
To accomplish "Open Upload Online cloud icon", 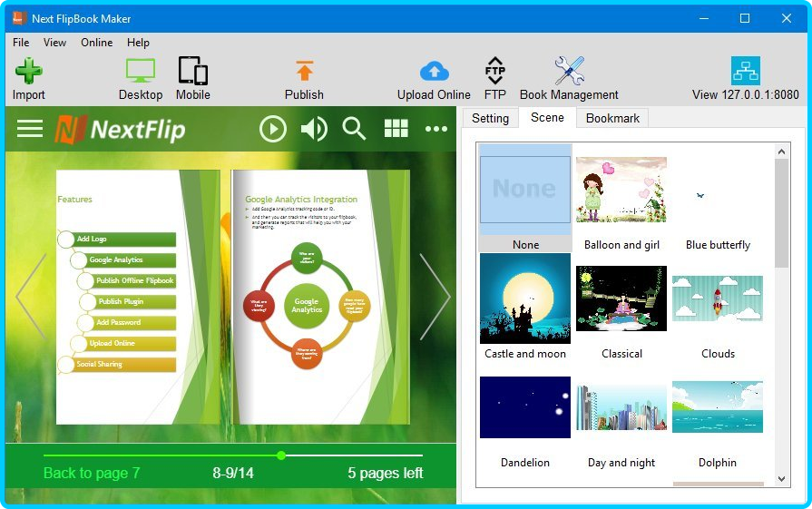I will [434, 71].
